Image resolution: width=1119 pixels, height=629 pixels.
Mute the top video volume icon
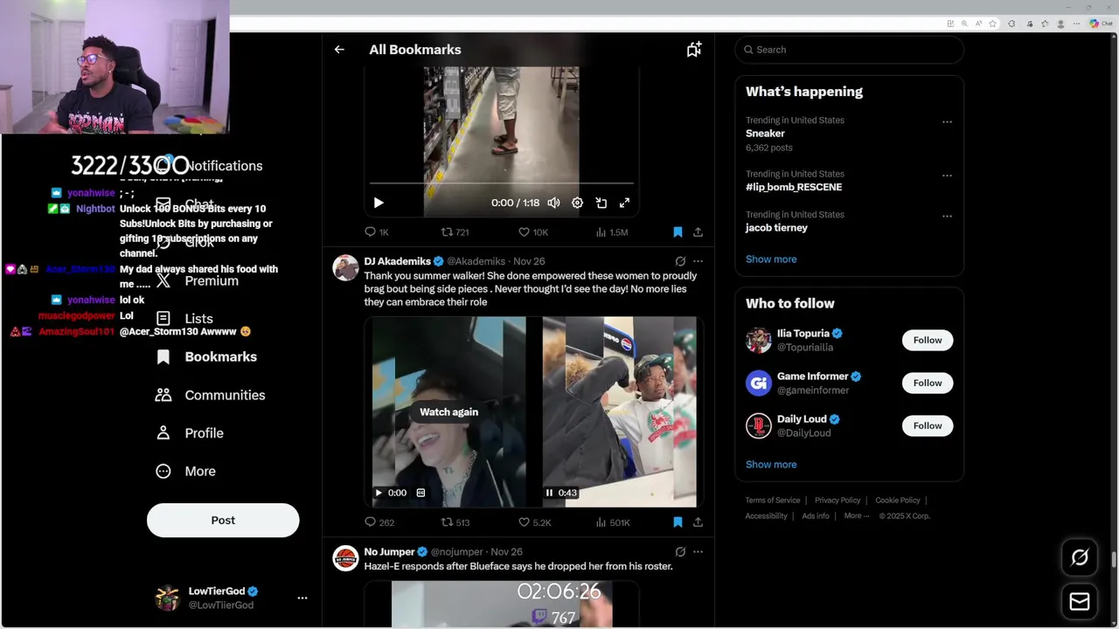pos(553,203)
